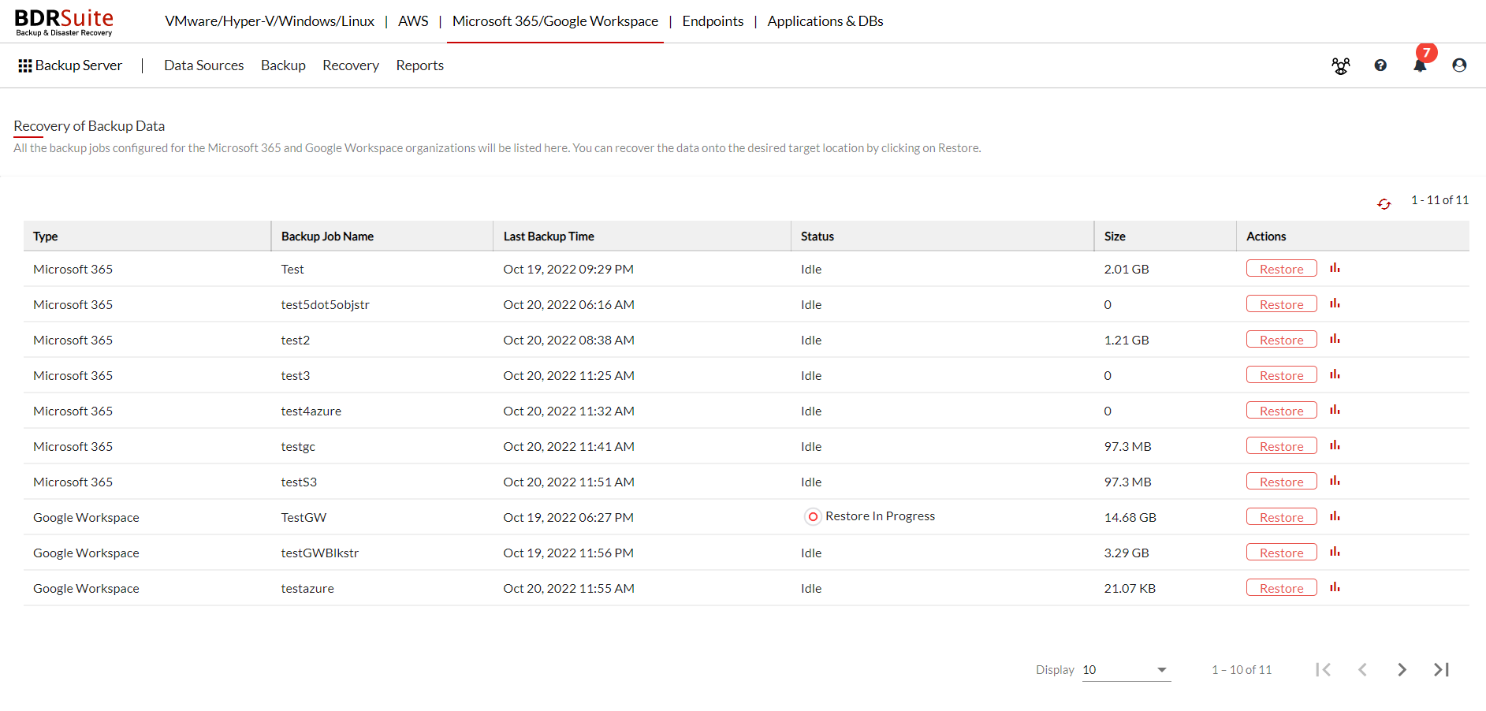Refresh the backup jobs list
1486x711 pixels.
[1384, 204]
